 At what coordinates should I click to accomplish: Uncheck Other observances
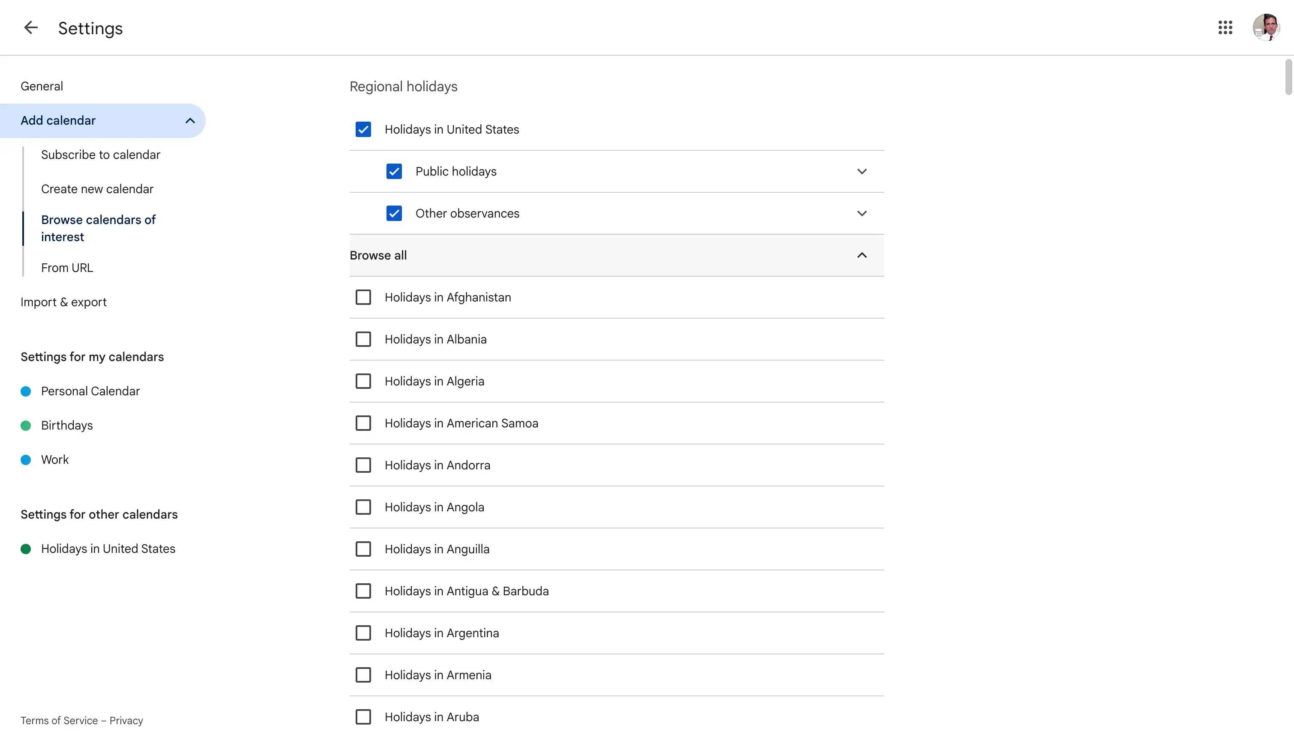click(394, 213)
